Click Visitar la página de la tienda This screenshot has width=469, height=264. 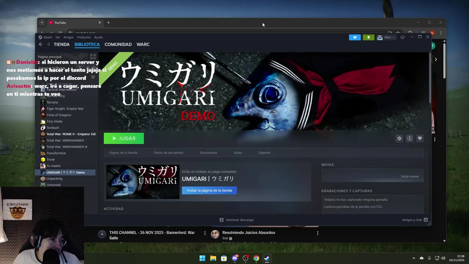pos(209,190)
